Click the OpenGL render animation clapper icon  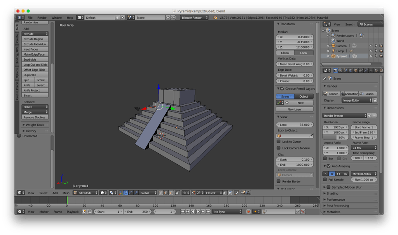click(248, 193)
